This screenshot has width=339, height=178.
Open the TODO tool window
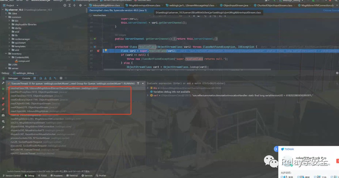tap(42, 176)
